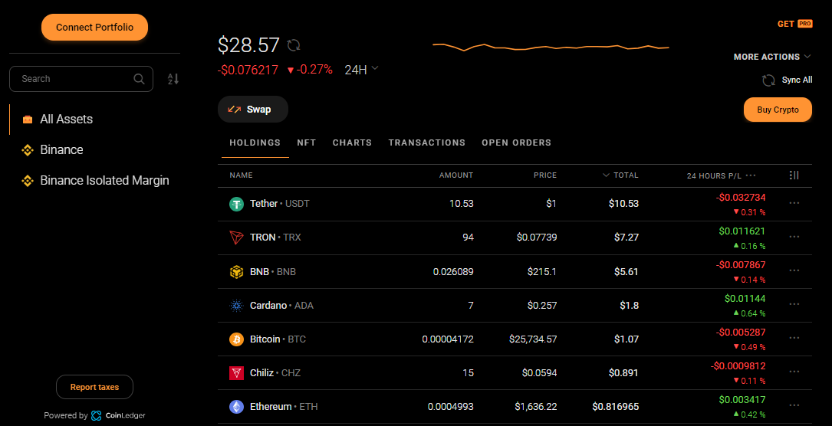
Task: Sort by the TOTAL column header
Action: point(620,175)
